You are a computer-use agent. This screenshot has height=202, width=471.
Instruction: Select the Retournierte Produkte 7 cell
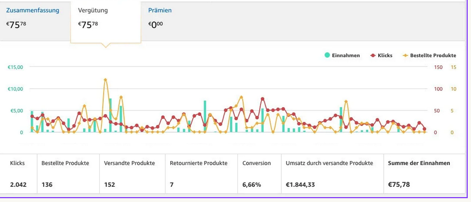coord(201,174)
